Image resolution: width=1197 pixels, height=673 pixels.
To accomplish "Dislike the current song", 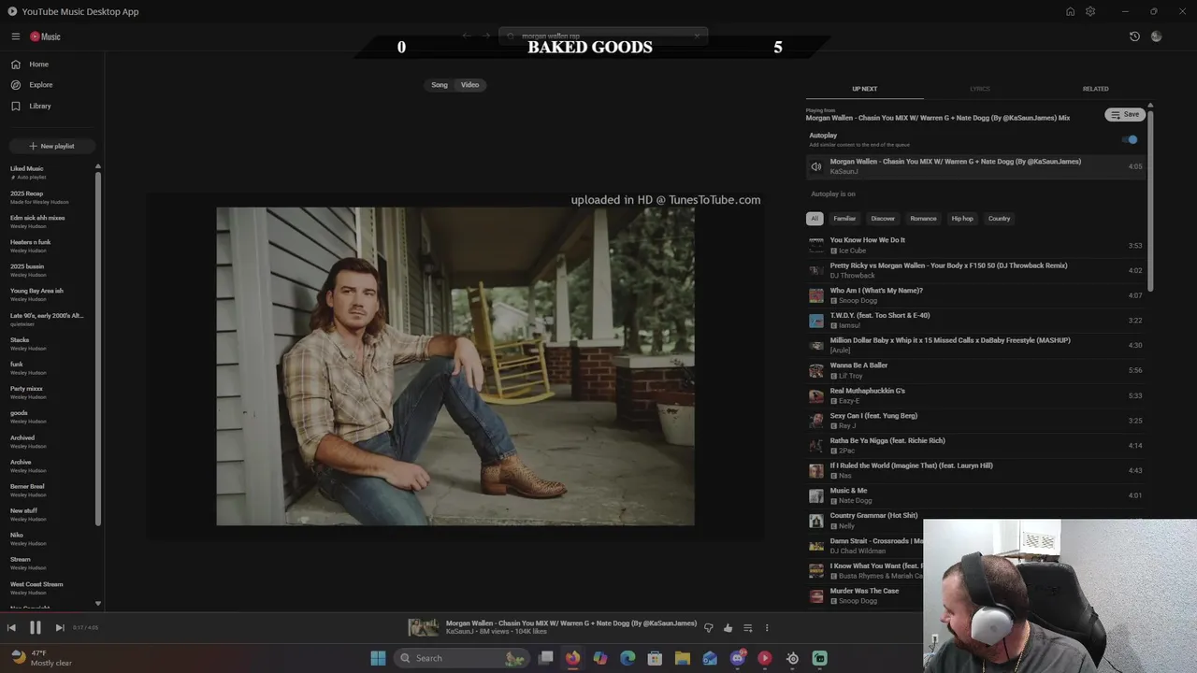I will (x=708, y=628).
